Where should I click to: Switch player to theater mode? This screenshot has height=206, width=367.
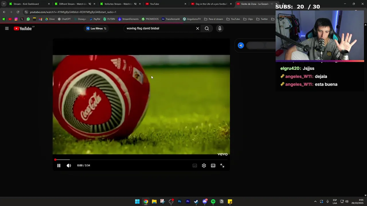click(213, 165)
